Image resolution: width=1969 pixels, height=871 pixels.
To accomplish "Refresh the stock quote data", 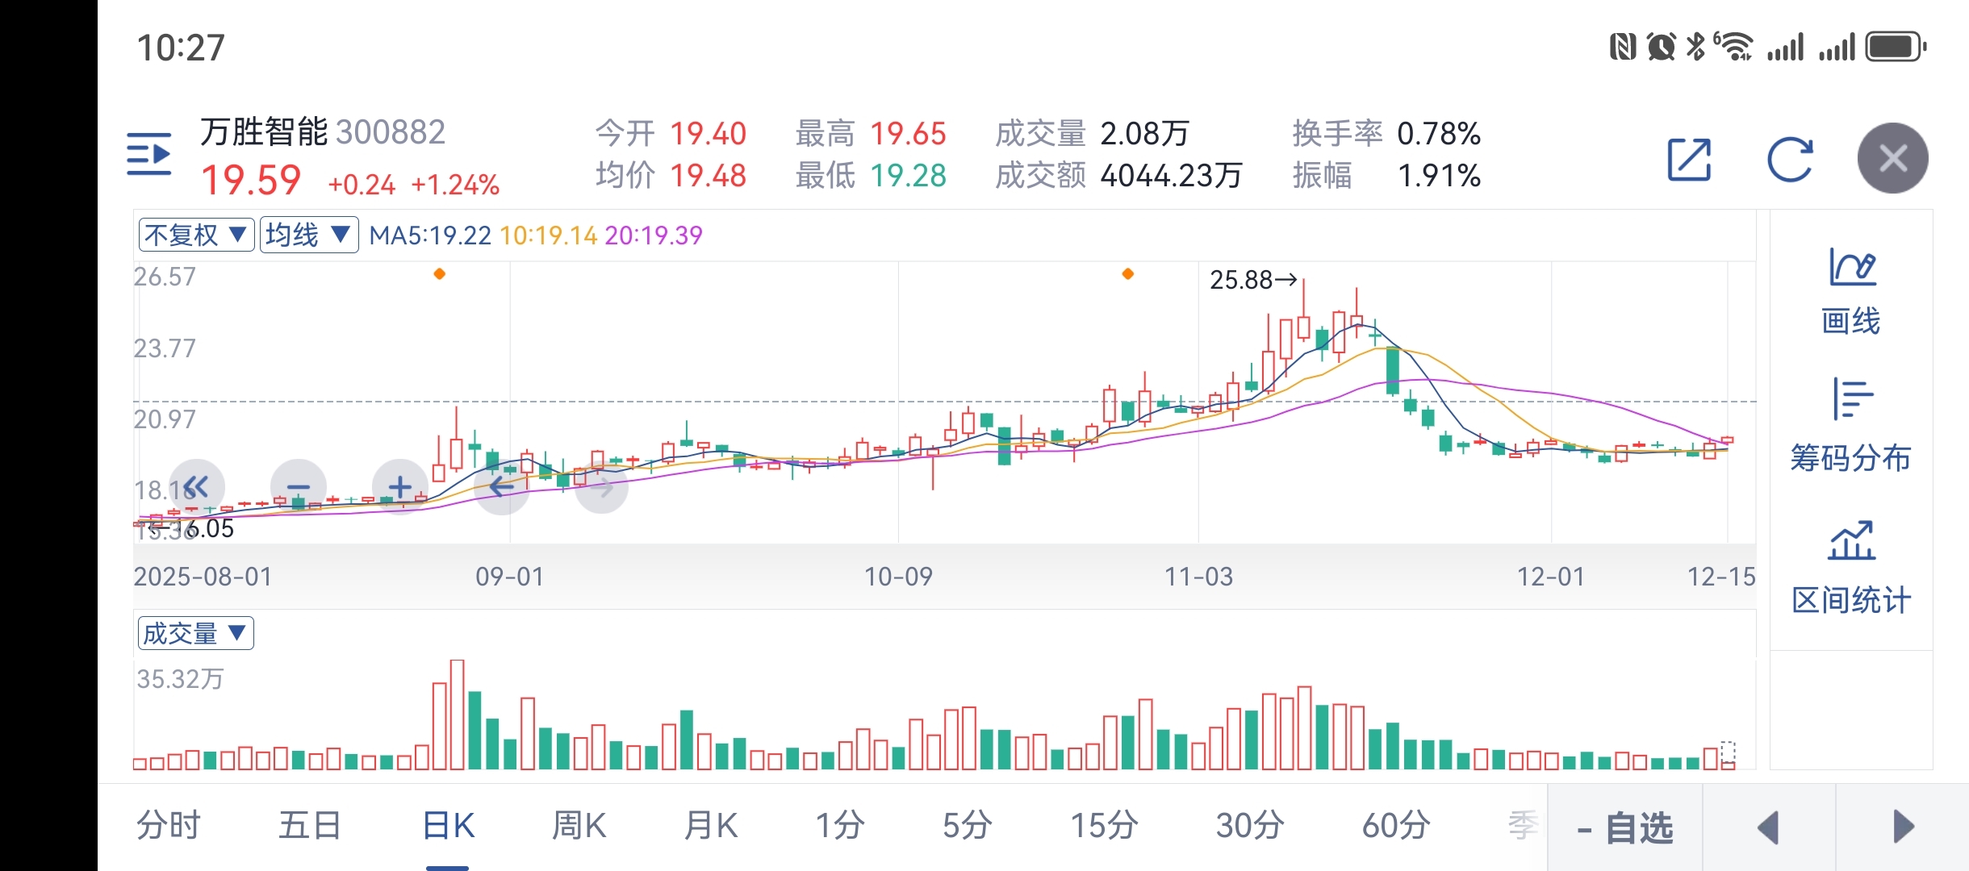I will (1790, 159).
